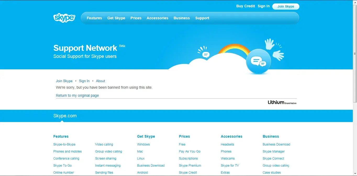Follow the Return to my original page link
The width and height of the screenshot is (357, 176).
coord(77,95)
